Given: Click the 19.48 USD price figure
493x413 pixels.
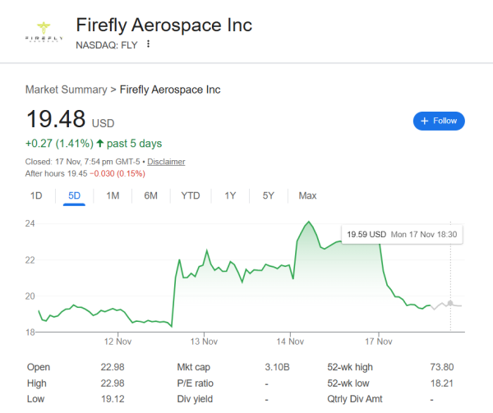Looking at the screenshot, I should [x=57, y=120].
